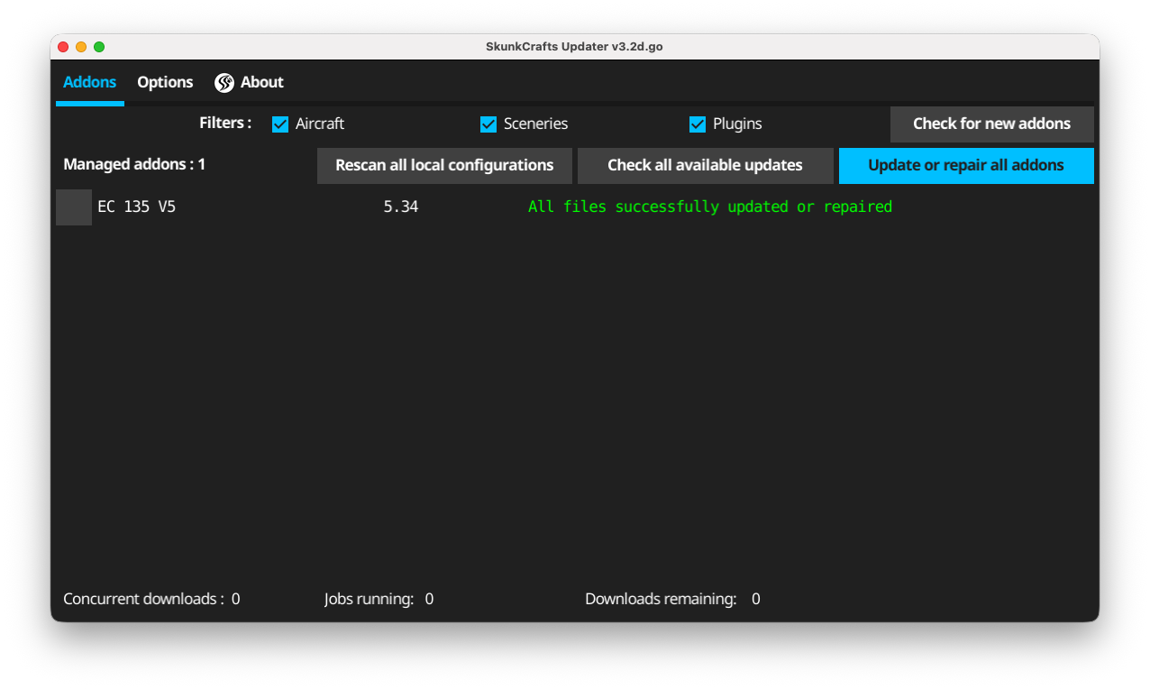Click the 5.34 version number
Viewport: 1150px width, 689px height.
(x=400, y=207)
